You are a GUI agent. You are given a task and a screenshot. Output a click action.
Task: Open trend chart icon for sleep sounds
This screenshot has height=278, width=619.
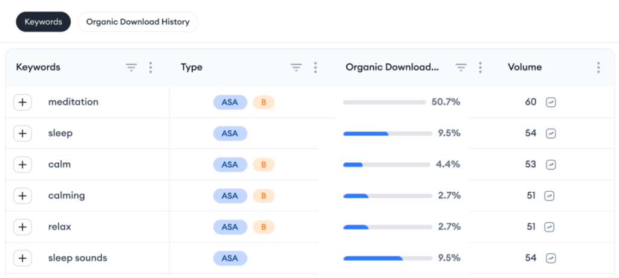[x=551, y=258]
